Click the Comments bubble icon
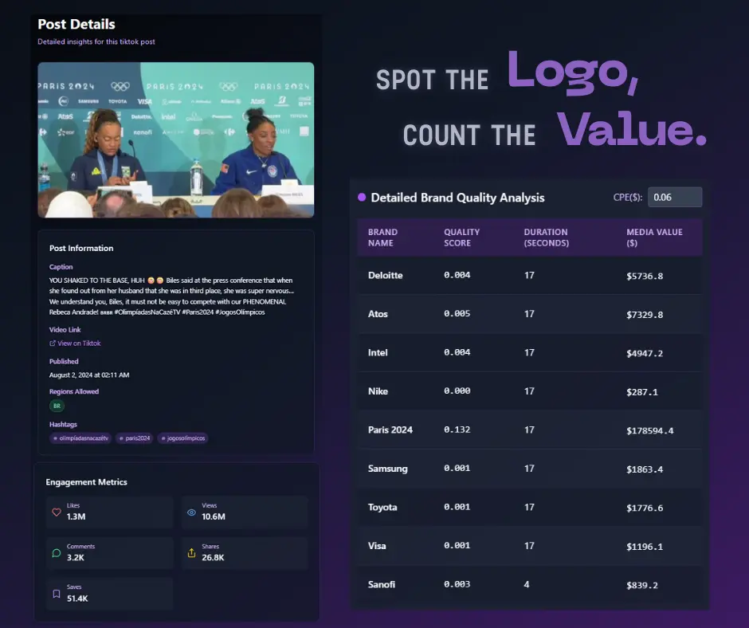Image resolution: width=749 pixels, height=628 pixels. click(57, 553)
